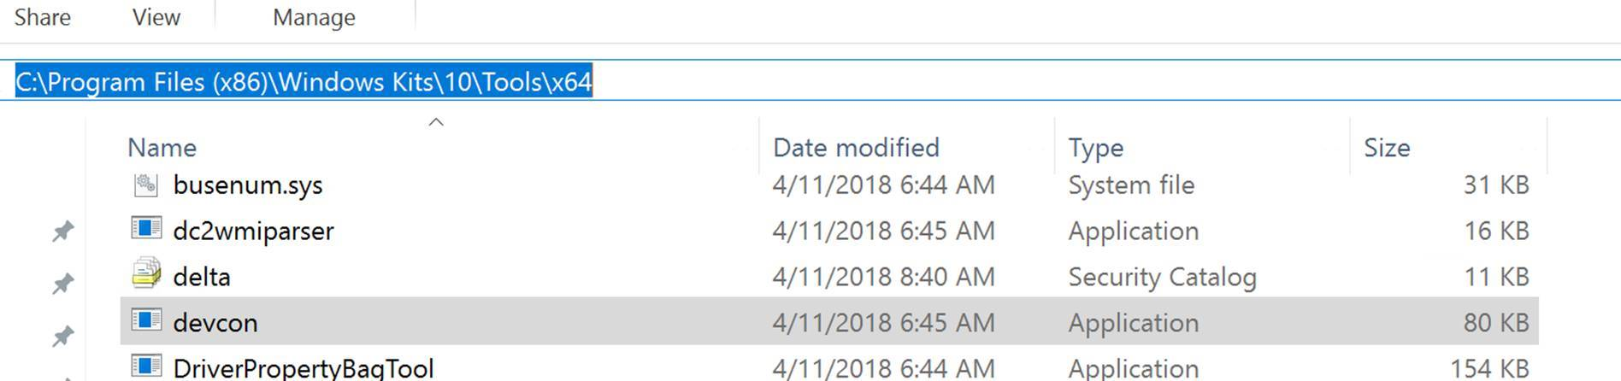The image size is (1621, 381).
Task: Select the DriverPropertyBagTool file name
Action: [304, 368]
